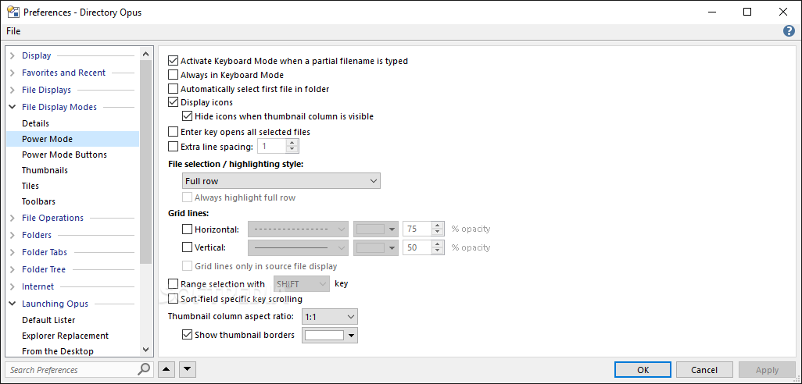Toggle the Display icons checkbox
The width and height of the screenshot is (802, 384).
pyautogui.click(x=174, y=102)
